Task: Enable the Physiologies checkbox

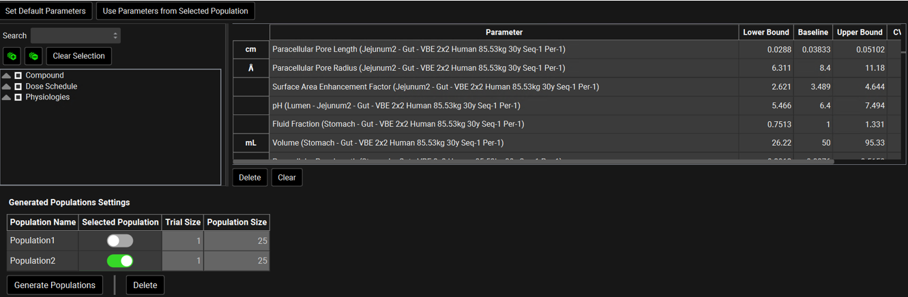Action: pos(18,97)
